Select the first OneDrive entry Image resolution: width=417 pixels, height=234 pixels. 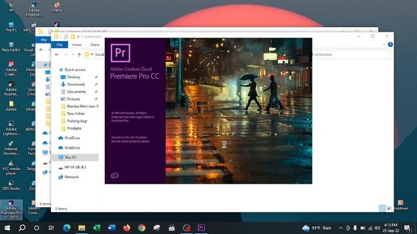(69, 138)
